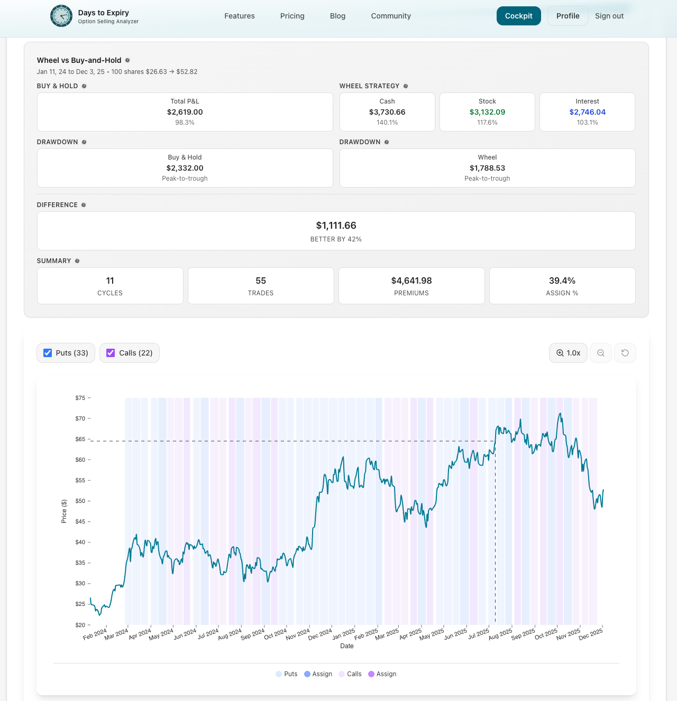The height and width of the screenshot is (701, 677).
Task: Uncheck the Puts (33) checkbox
Action: tap(48, 353)
